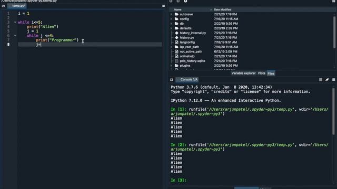Click the while i<=5: statement
Screen dimensions: 337x189
[x=30, y=22]
